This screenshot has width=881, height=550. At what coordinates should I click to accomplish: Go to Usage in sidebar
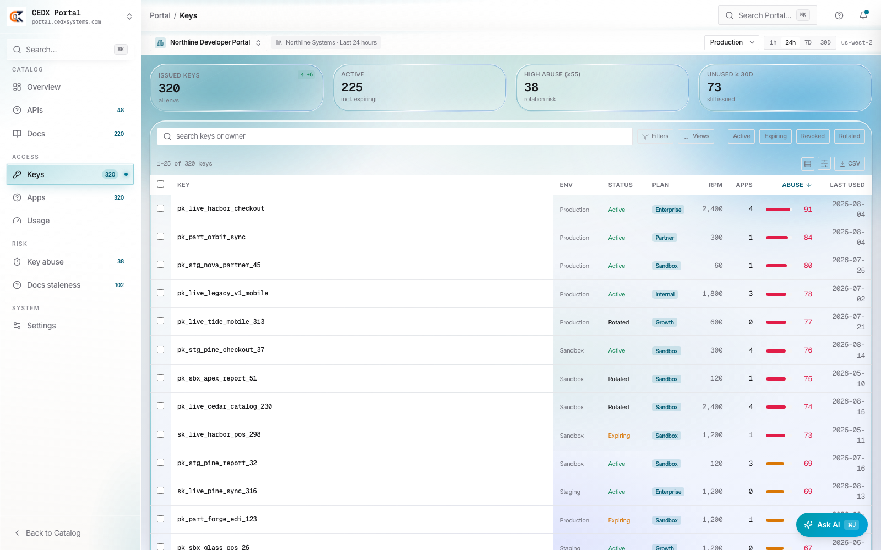click(70, 221)
